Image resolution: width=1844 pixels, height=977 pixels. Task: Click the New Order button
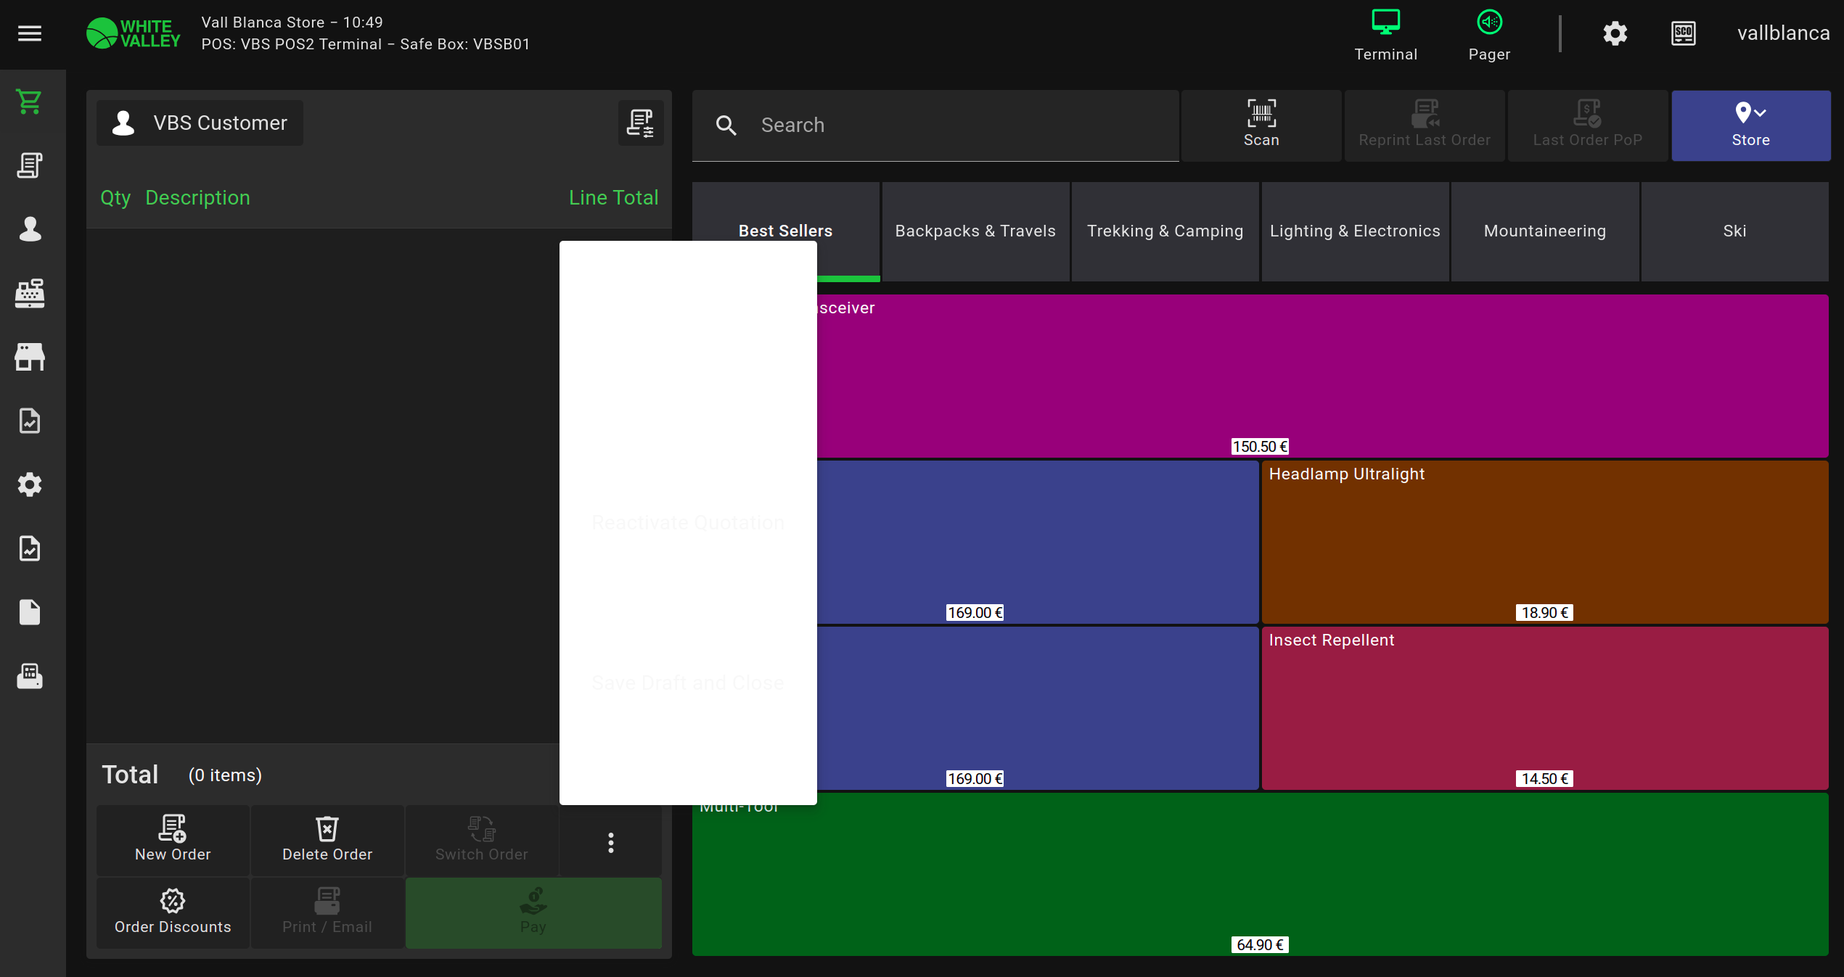[x=173, y=840]
